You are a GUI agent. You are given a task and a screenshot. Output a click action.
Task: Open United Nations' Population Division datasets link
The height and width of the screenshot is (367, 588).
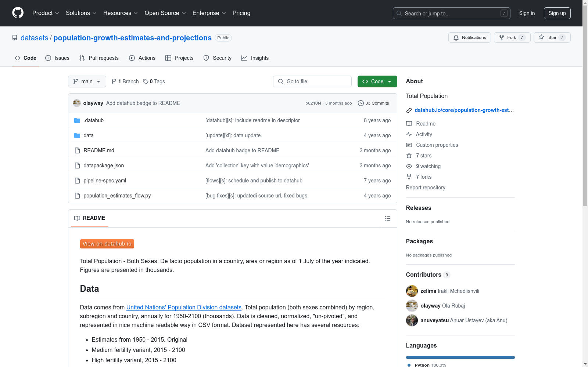184,307
